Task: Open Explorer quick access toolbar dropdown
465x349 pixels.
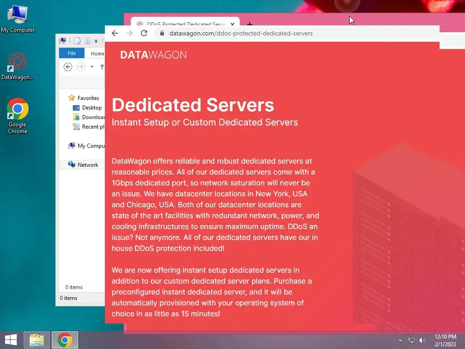Action: (x=96, y=41)
